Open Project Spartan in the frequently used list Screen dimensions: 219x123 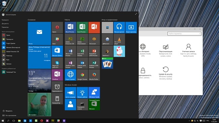click(9, 43)
